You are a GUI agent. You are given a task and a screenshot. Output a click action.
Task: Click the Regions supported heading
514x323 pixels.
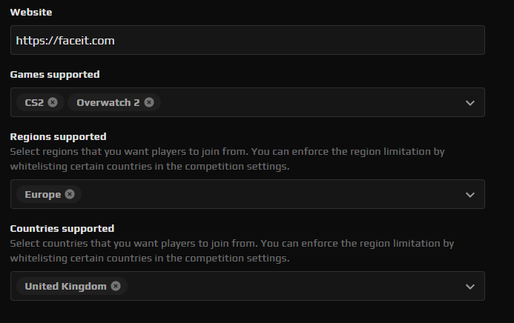(58, 136)
